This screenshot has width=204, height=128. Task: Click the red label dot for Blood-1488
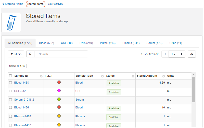click(59, 82)
